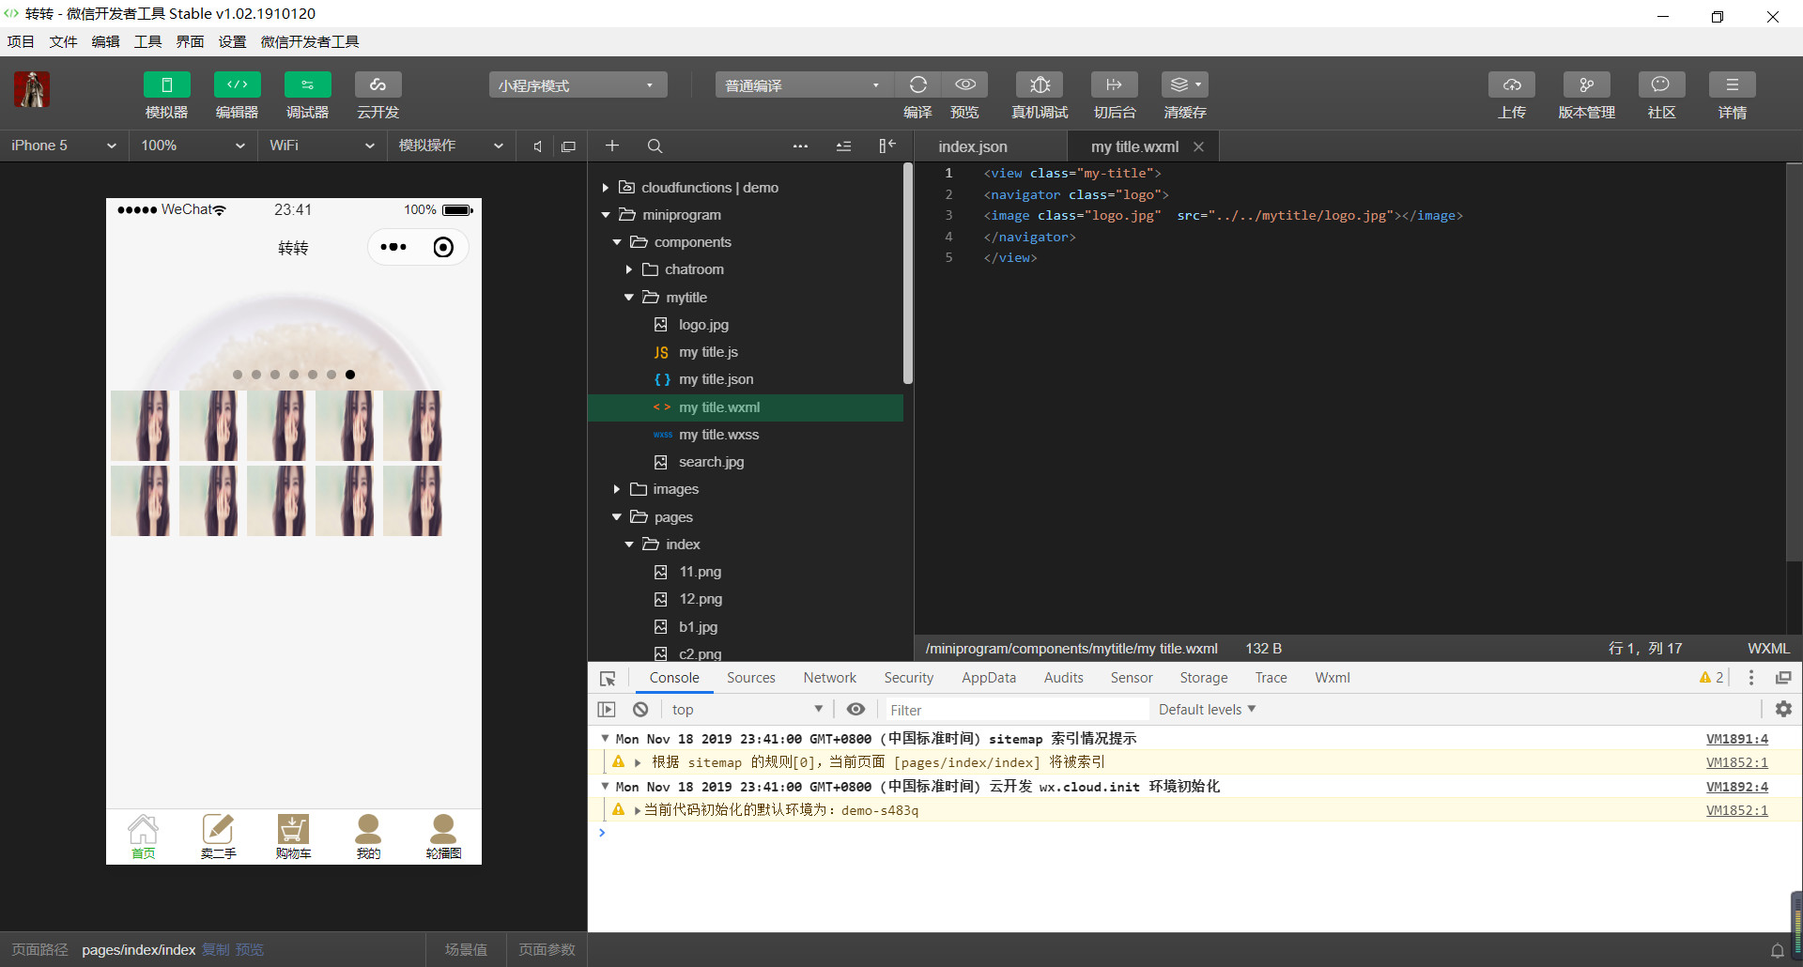
Task: Open the search icon in file explorer
Action: coord(655,146)
